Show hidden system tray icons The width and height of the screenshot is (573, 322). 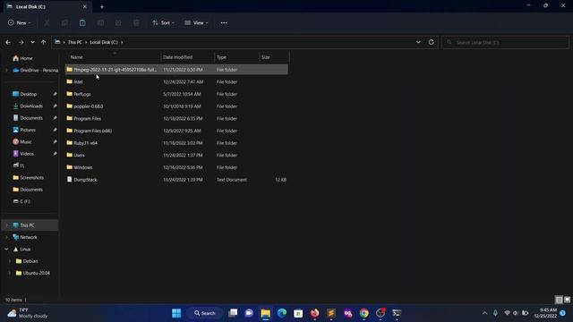(484, 313)
